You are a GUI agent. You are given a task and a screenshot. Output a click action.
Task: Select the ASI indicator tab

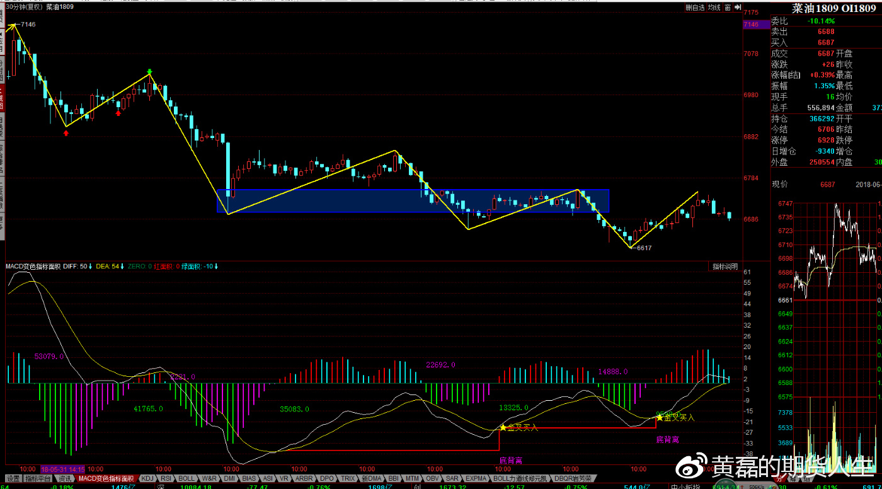click(268, 478)
